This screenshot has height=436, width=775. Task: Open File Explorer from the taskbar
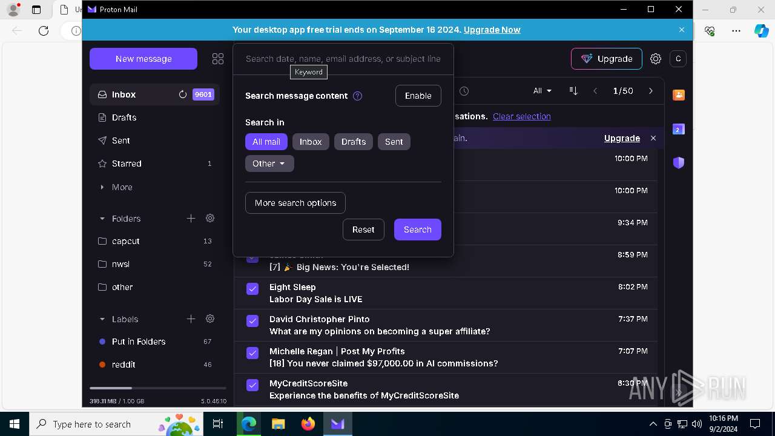pos(279,424)
